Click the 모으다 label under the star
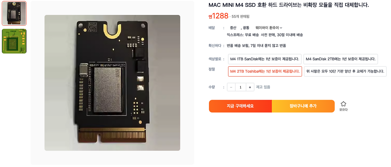The image size is (391, 167). click(343, 109)
